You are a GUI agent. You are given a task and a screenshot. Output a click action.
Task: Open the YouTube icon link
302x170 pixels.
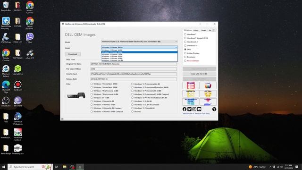coord(199,109)
